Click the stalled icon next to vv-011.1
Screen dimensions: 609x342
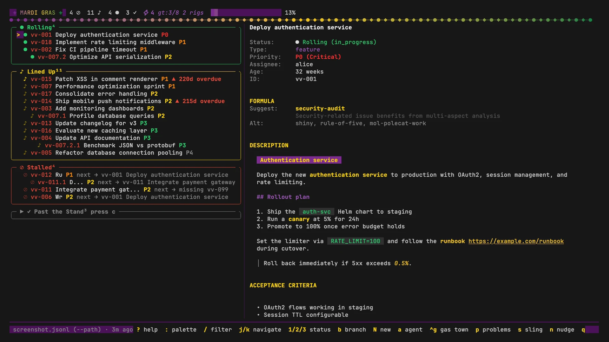32,182
